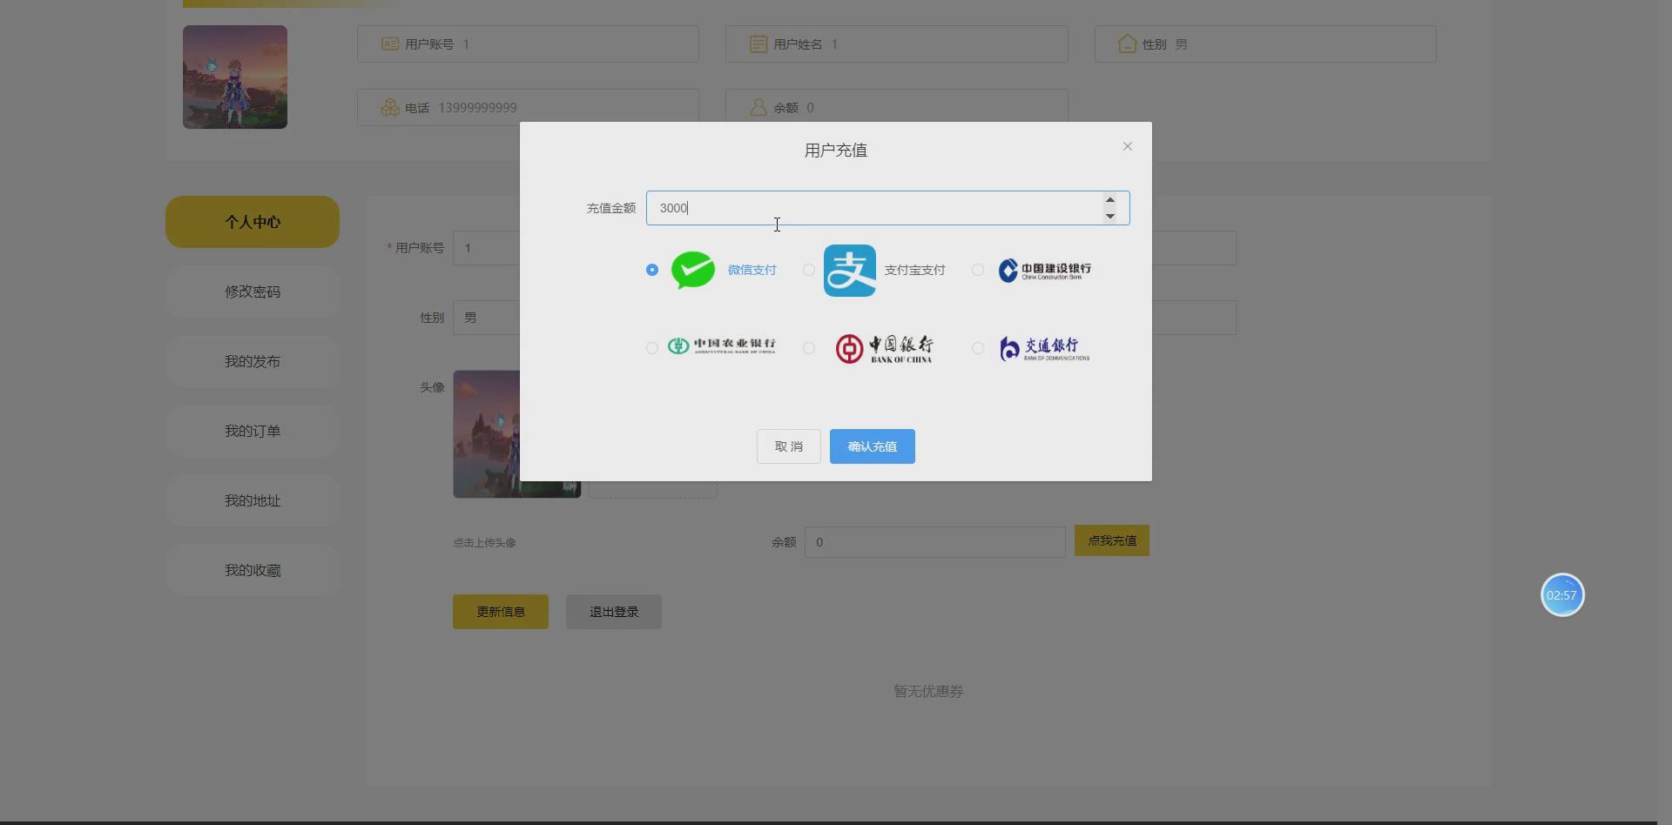Close the 用户充值 dialog
1672x825 pixels.
(1128, 146)
